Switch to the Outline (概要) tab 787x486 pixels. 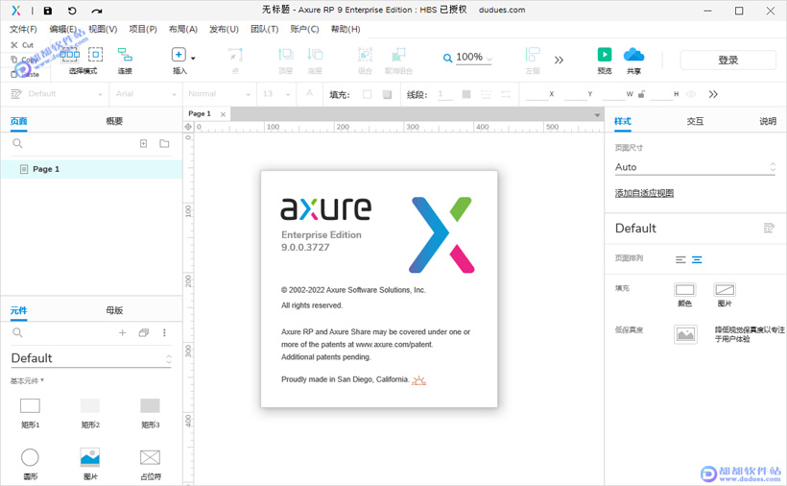point(114,121)
